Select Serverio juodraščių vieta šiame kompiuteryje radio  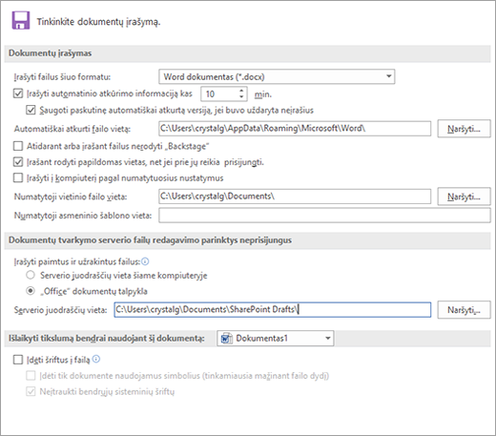click(x=31, y=275)
